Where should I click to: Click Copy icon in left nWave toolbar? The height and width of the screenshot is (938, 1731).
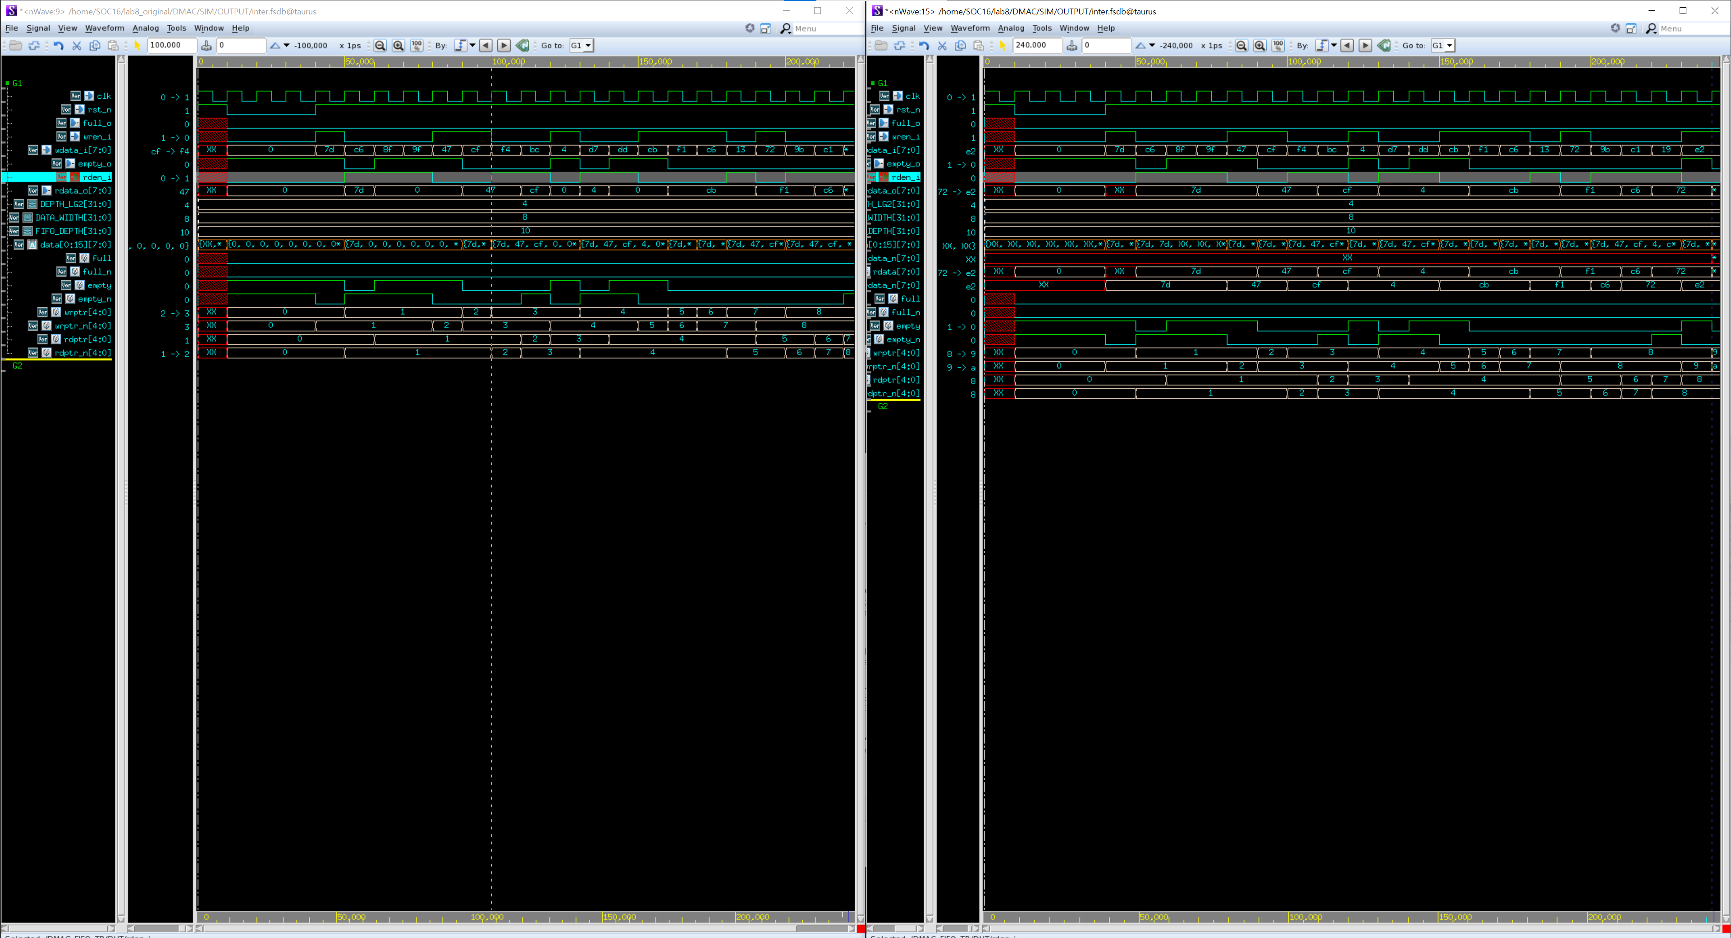point(95,46)
